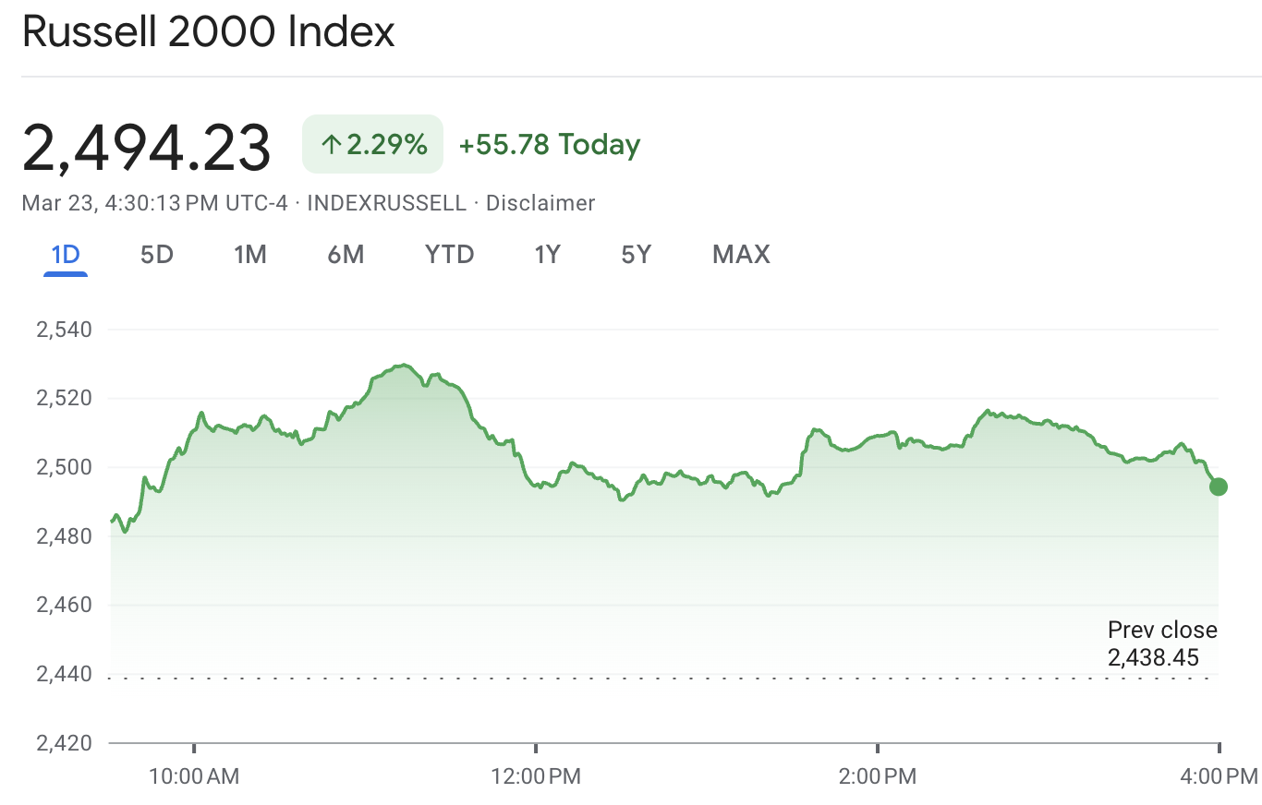This screenshot has height=805, width=1262.
Task: Switch to the 5D chart tab
Action: pyautogui.click(x=157, y=254)
